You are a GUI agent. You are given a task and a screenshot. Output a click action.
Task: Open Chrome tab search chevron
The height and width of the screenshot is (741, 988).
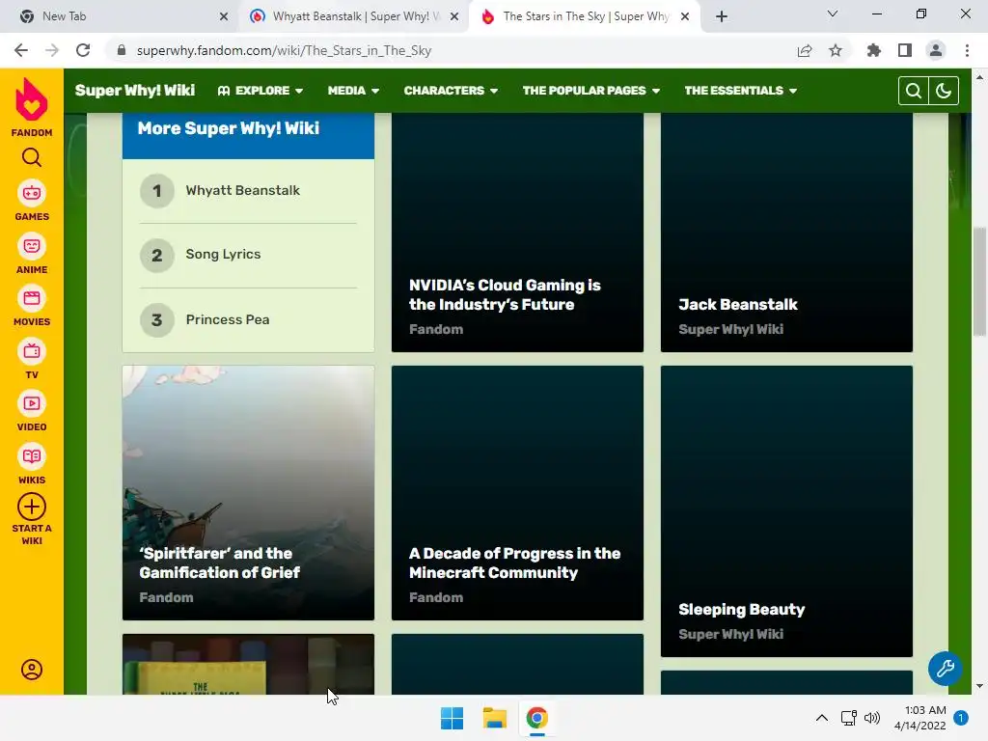click(833, 14)
